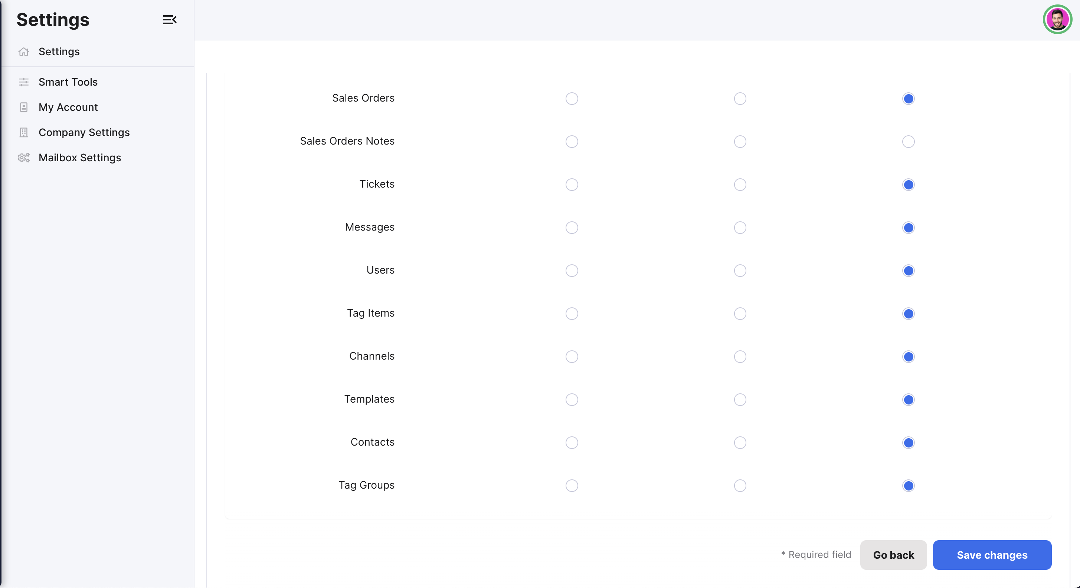Select third radio option for Sales Orders Notes

coord(908,142)
